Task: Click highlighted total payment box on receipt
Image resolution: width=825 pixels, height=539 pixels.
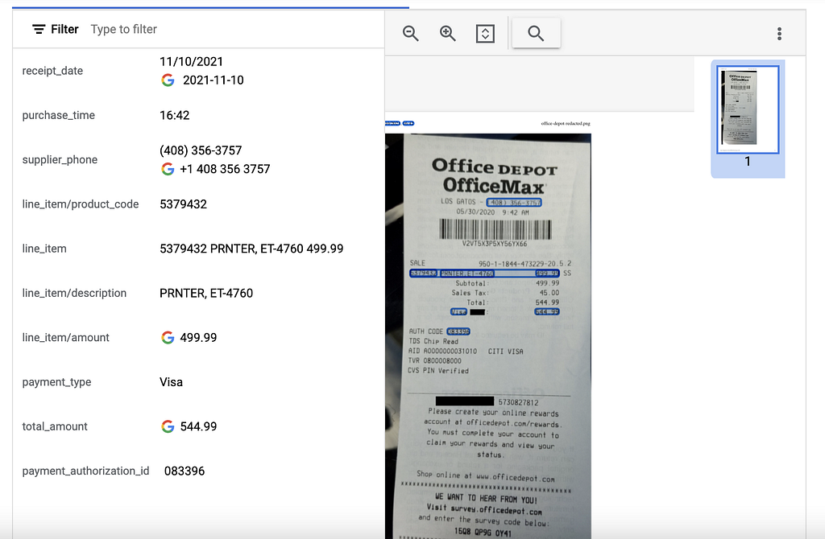Action: pos(547,311)
